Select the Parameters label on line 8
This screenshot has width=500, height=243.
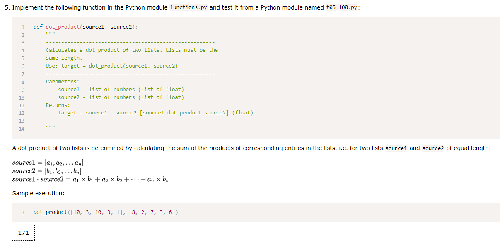[x=62, y=81]
